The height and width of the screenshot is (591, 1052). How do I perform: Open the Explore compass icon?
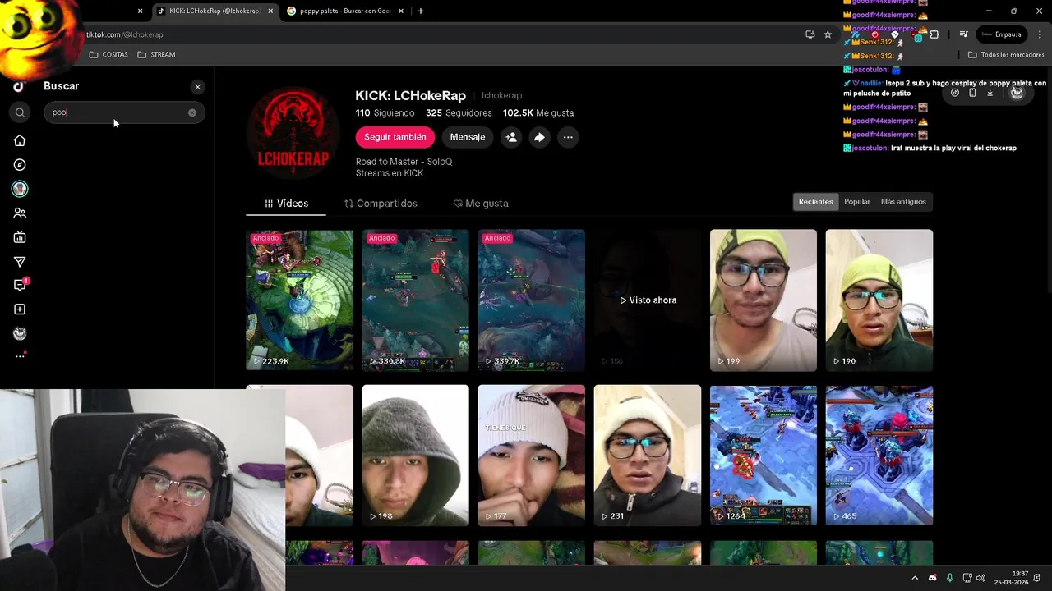tap(20, 165)
